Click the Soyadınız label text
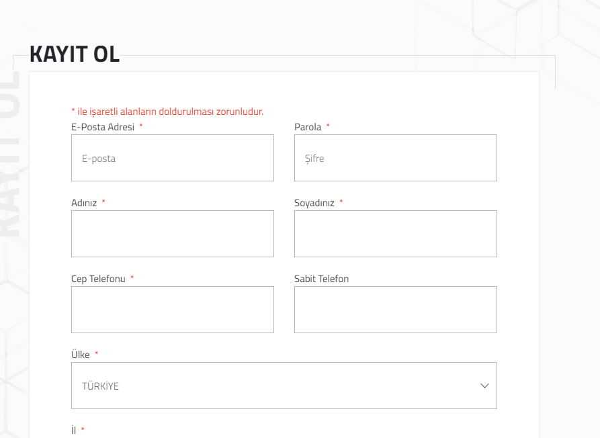 point(314,203)
